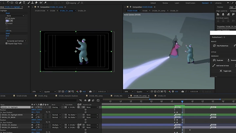Click SH106 breadcrumb in left composition viewer
This screenshot has height=133, width=236.
pyautogui.click(x=52, y=11)
